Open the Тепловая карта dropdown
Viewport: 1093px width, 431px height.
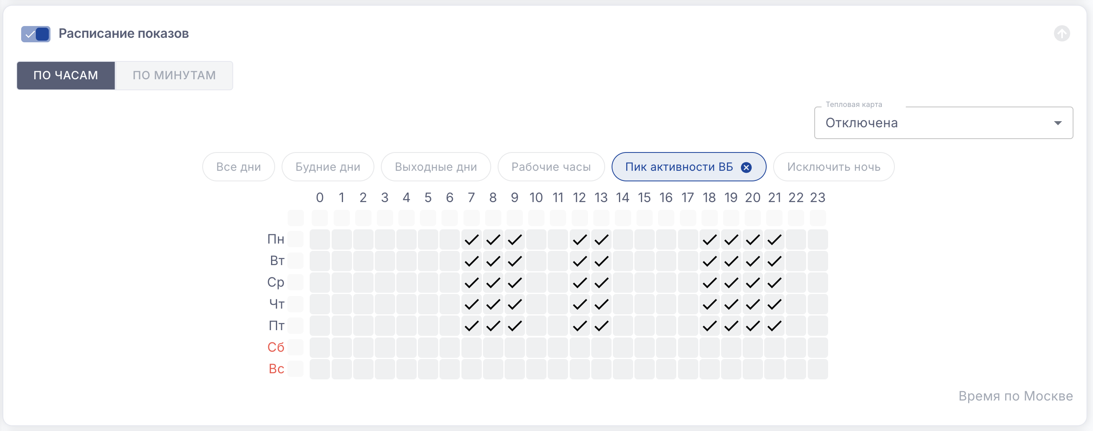[x=933, y=123]
